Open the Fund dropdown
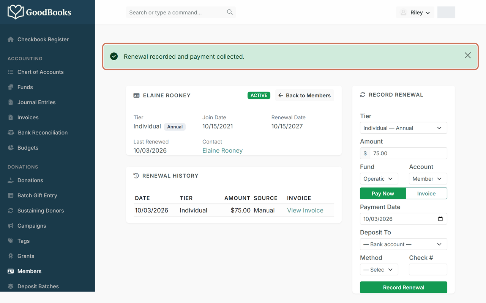The image size is (486, 303). pos(379,179)
